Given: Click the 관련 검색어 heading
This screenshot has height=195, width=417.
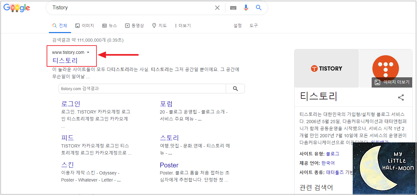Looking at the screenshot, I should pyautogui.click(x=316, y=187).
